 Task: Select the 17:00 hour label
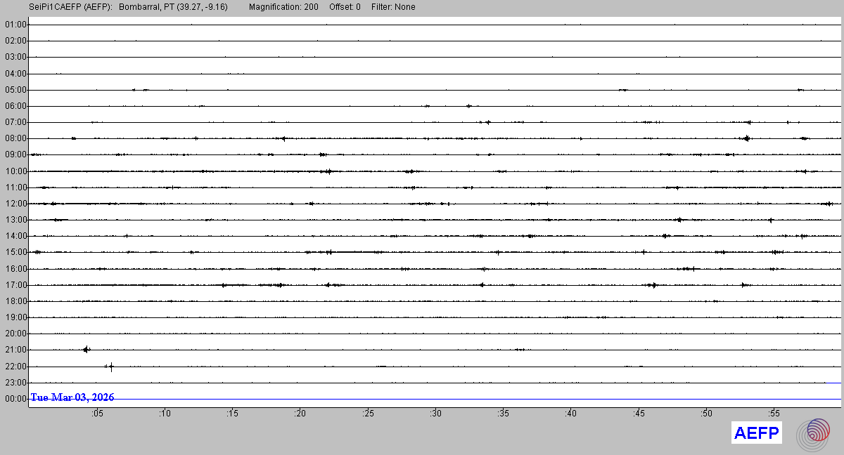point(15,285)
